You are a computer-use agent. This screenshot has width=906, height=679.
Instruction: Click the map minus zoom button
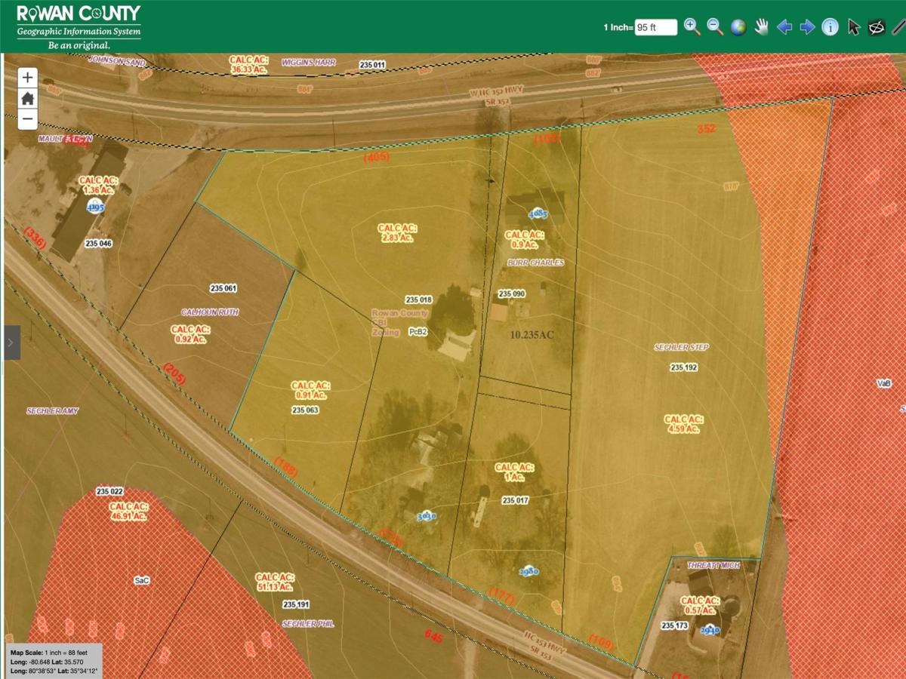(27, 118)
